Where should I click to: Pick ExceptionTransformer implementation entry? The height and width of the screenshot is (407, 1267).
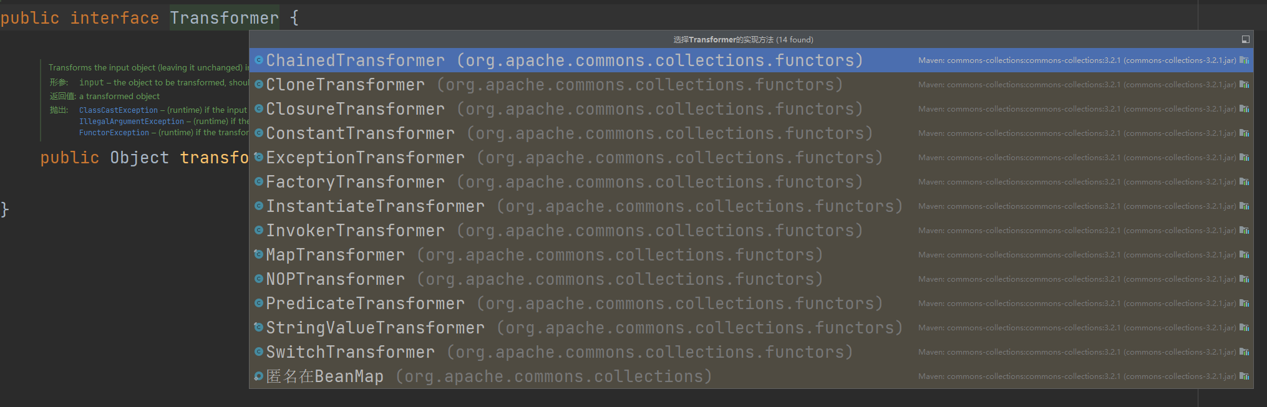365,158
